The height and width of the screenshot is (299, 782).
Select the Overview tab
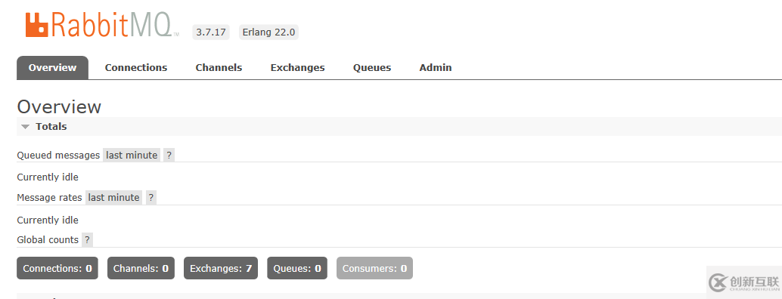(x=52, y=68)
